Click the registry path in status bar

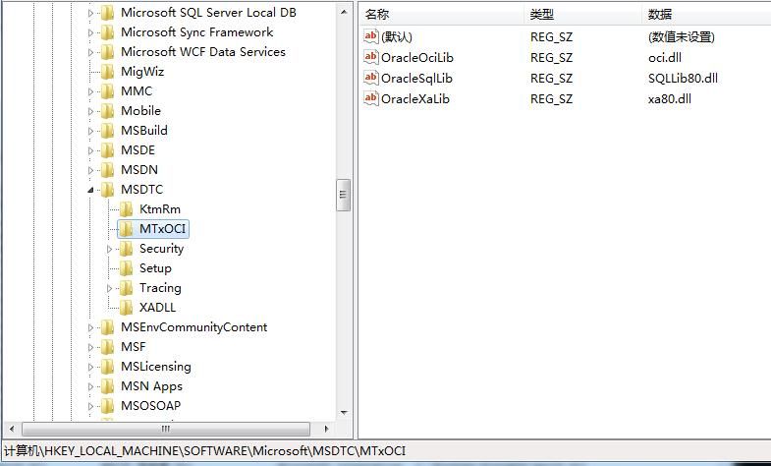[x=205, y=450]
